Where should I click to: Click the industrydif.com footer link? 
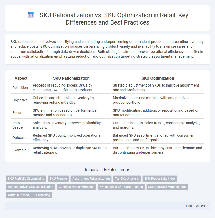coord(197,206)
